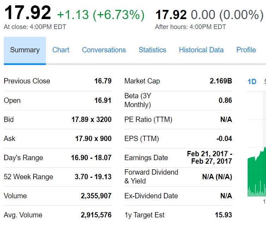Switch to the Chart tab
The height and width of the screenshot is (228, 266).
pos(61,50)
